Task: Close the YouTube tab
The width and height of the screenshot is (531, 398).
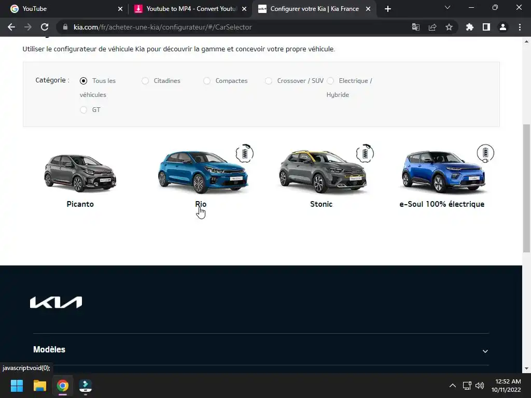Action: 120,9
